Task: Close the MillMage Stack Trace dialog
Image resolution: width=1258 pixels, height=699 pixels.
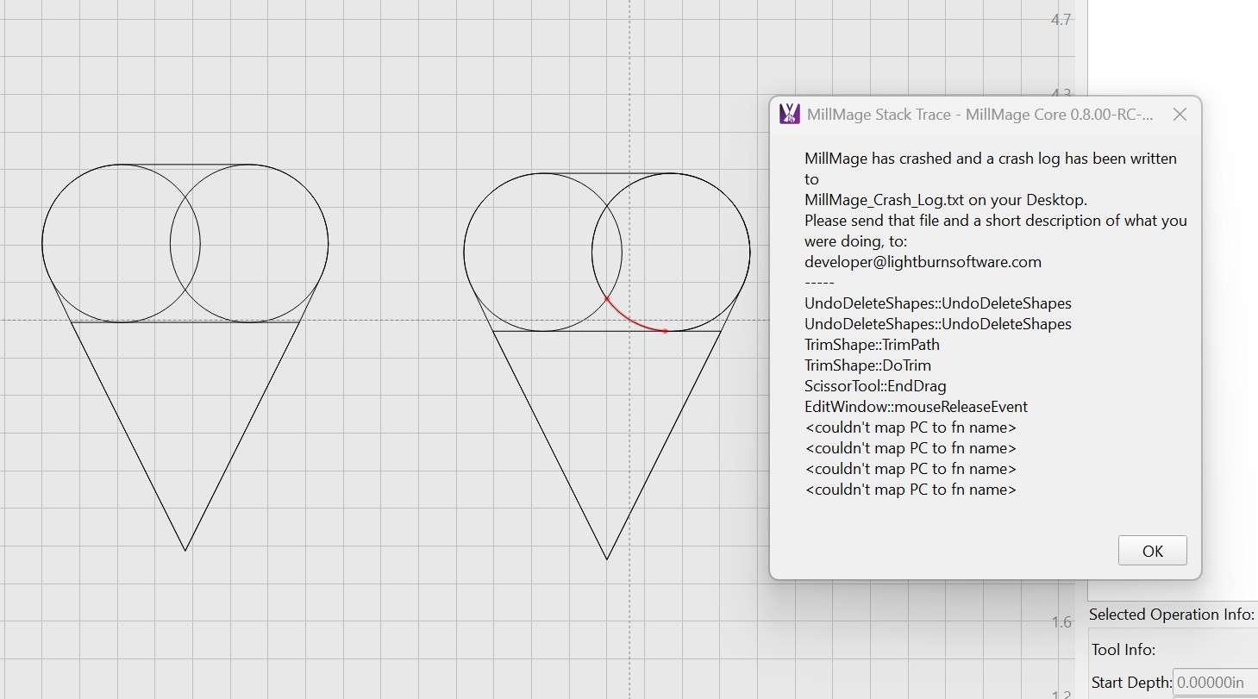Action: click(1180, 115)
